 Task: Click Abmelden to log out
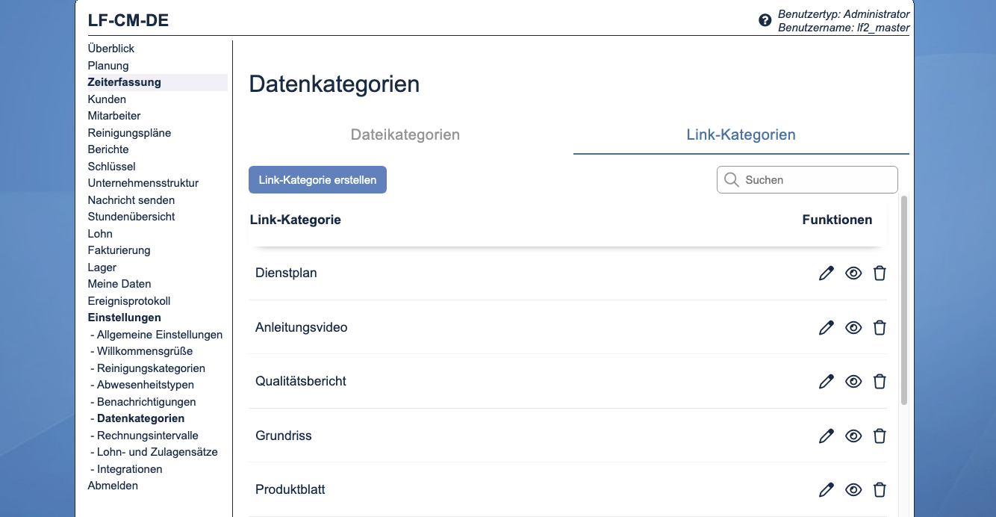113,486
